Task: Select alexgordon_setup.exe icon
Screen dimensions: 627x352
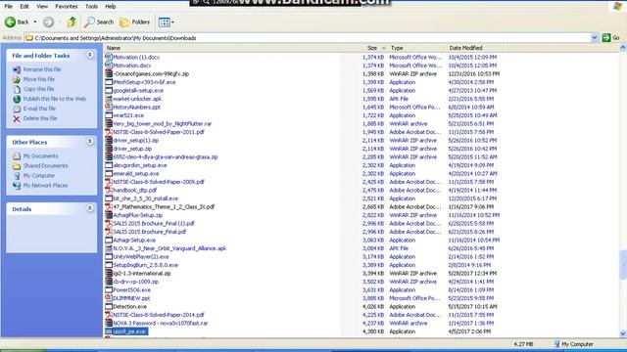Action: click(x=109, y=165)
